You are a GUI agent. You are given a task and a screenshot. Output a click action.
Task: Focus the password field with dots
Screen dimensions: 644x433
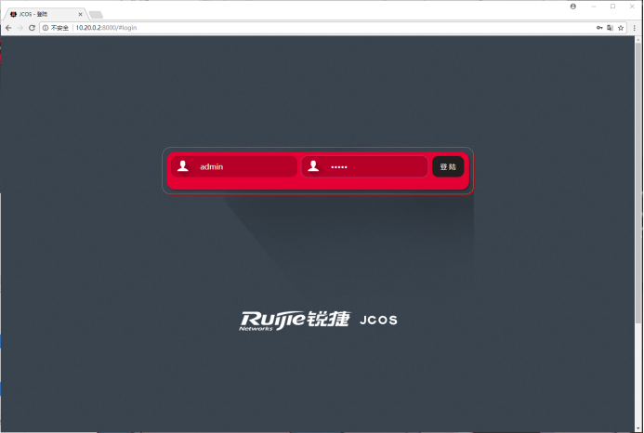tap(364, 167)
